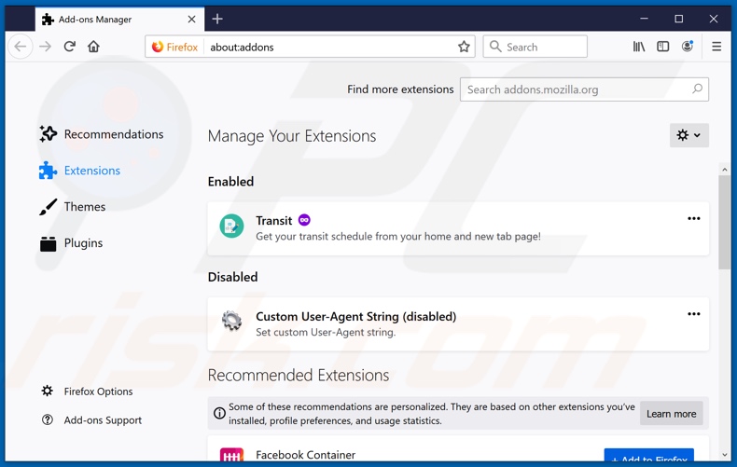Open Custom User-Agent String options menu
The image size is (737, 467).
[693, 314]
